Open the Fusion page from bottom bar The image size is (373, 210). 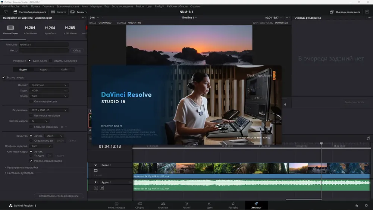186,205
